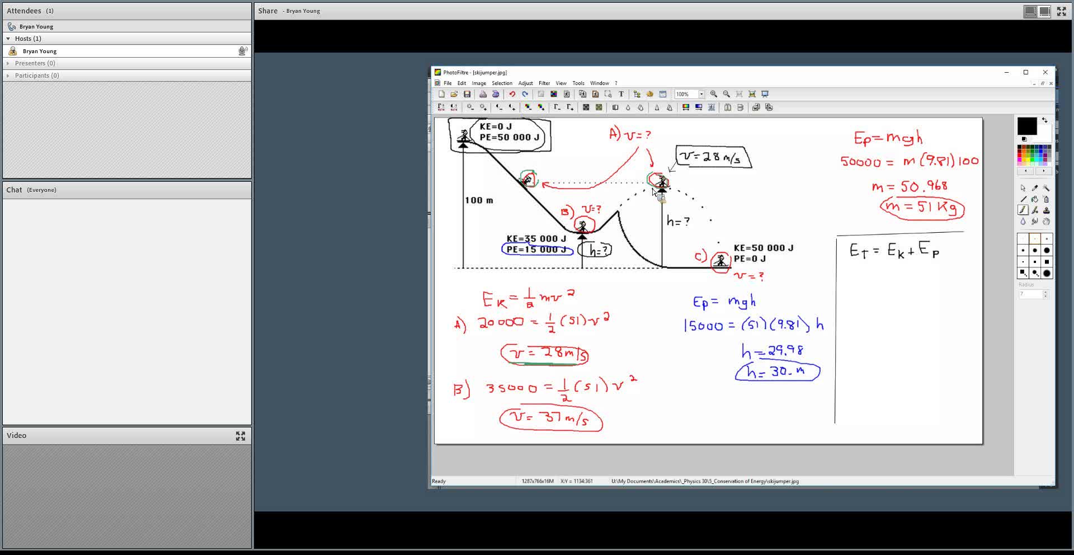
Task: Click saturation plus icon
Action: (x=541, y=107)
